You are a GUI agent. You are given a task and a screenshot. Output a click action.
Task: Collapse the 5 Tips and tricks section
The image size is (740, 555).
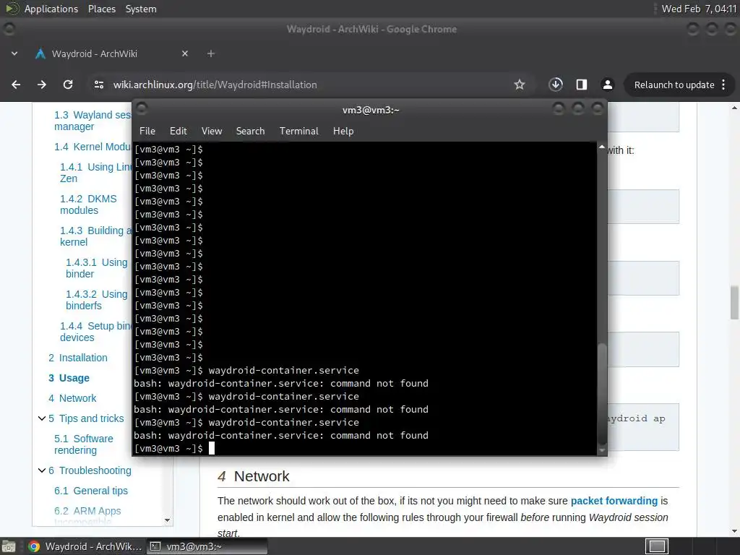pyautogui.click(x=41, y=418)
